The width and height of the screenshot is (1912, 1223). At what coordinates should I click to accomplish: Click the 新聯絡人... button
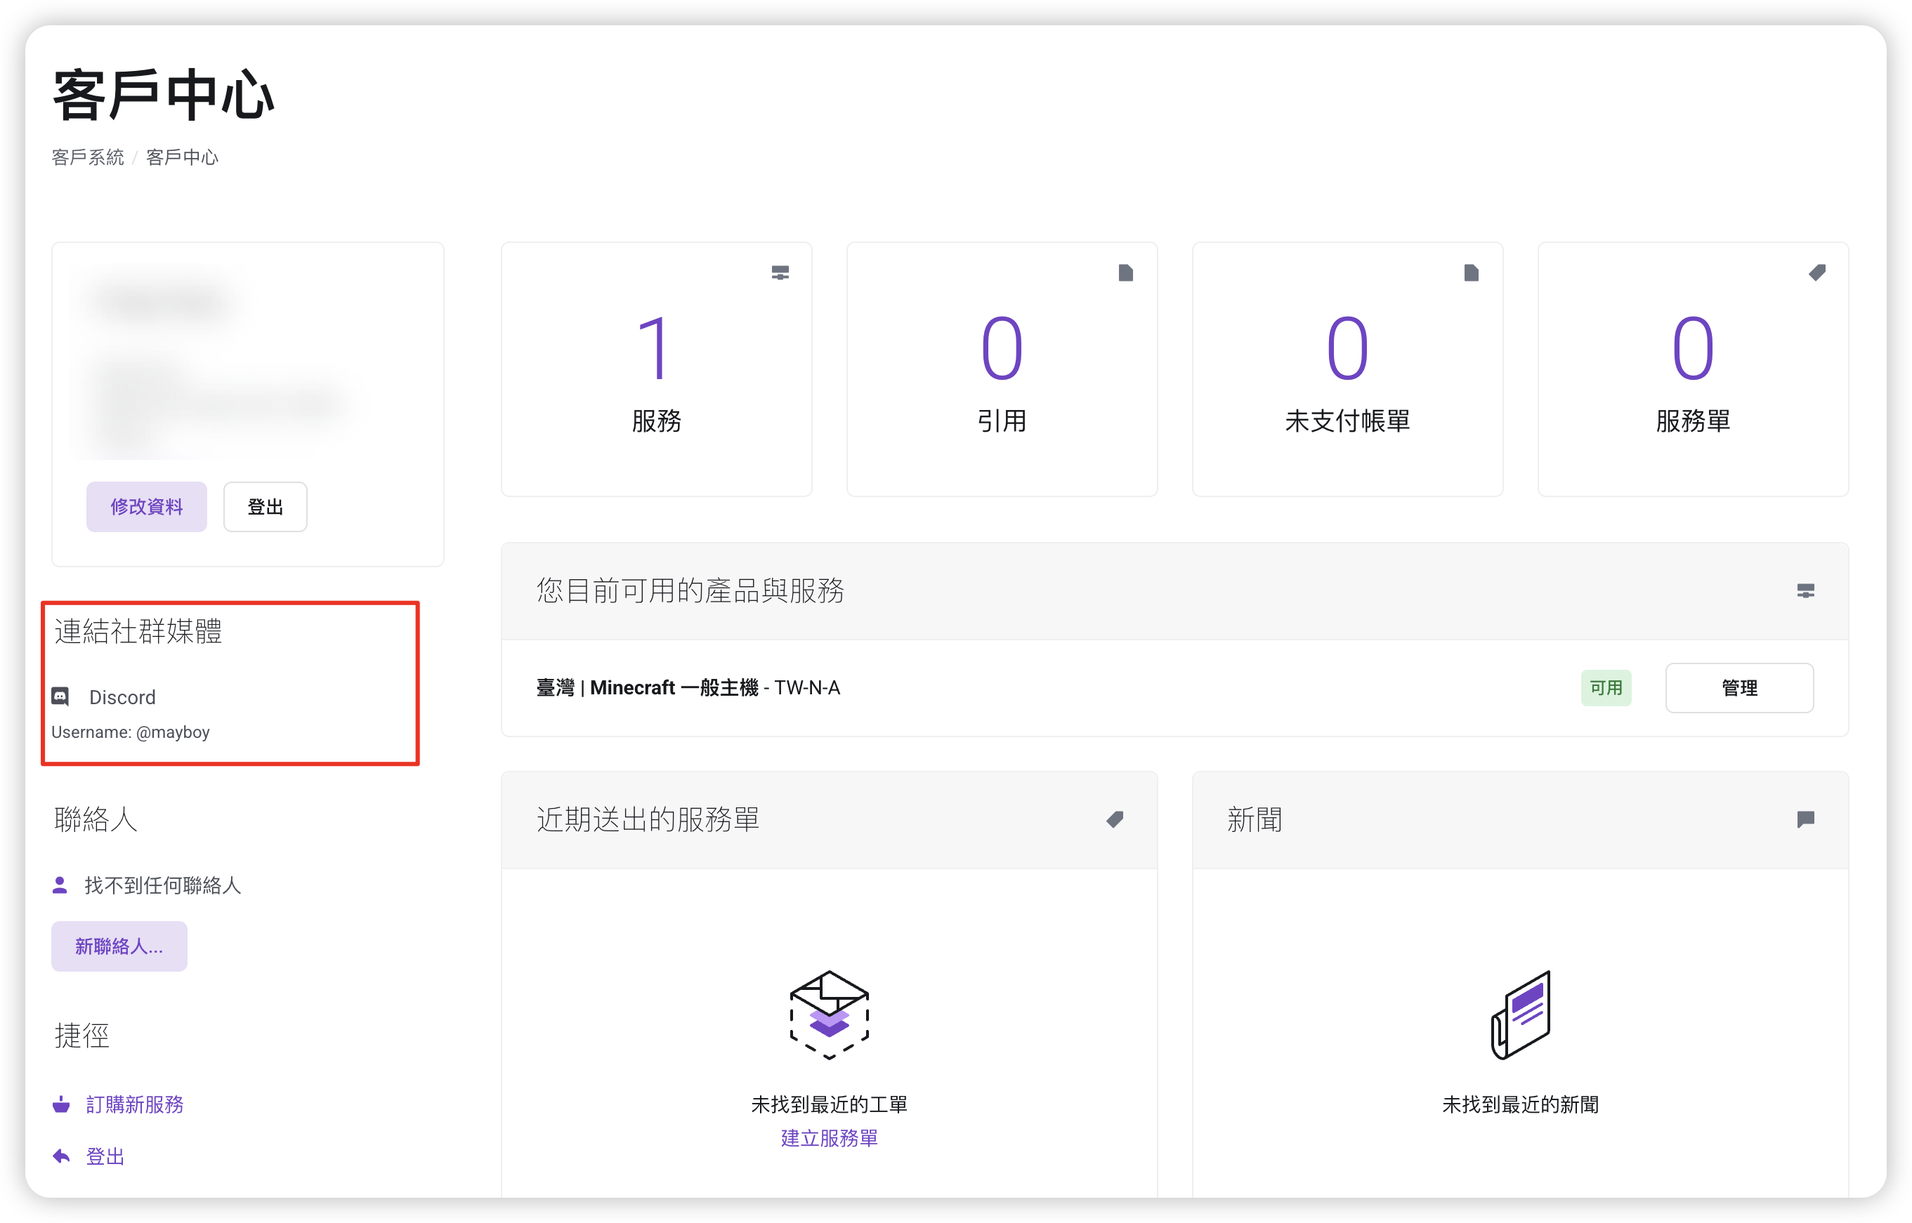click(x=119, y=946)
